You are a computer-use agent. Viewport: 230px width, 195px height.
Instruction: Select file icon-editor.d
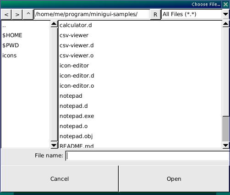click(140, 76)
